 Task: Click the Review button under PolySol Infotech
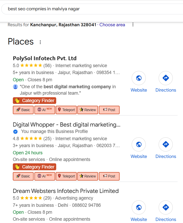tap(88, 110)
